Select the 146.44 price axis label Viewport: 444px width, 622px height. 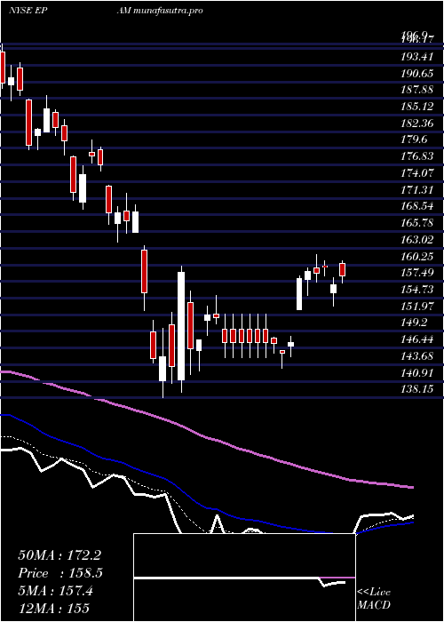click(416, 339)
